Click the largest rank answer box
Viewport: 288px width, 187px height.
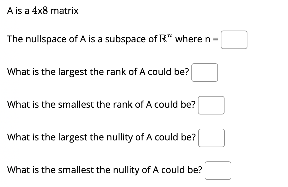[x=204, y=73]
